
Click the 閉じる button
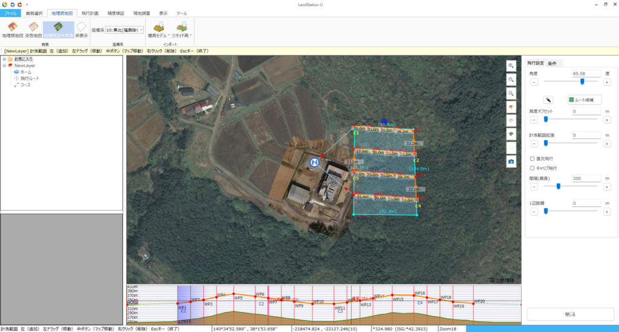coord(570,314)
